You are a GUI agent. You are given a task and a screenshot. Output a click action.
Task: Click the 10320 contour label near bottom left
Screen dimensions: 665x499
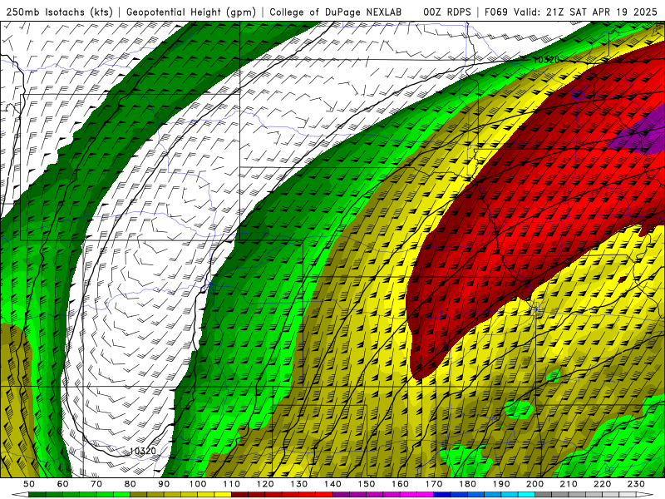pyautogui.click(x=143, y=451)
